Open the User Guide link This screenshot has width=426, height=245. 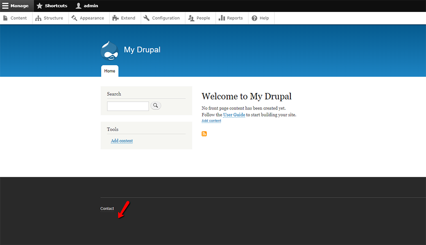tap(234, 115)
